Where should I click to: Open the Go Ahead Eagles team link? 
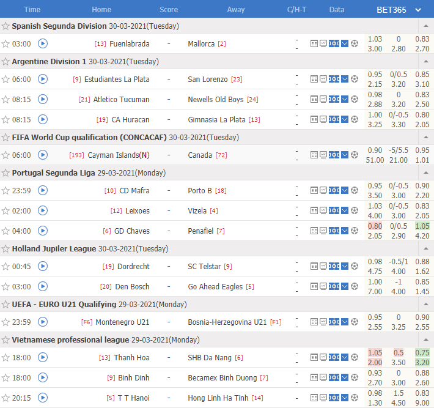(215, 287)
